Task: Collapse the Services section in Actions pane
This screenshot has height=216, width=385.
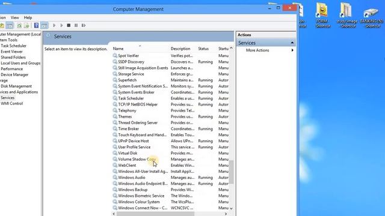Action: 292,43
